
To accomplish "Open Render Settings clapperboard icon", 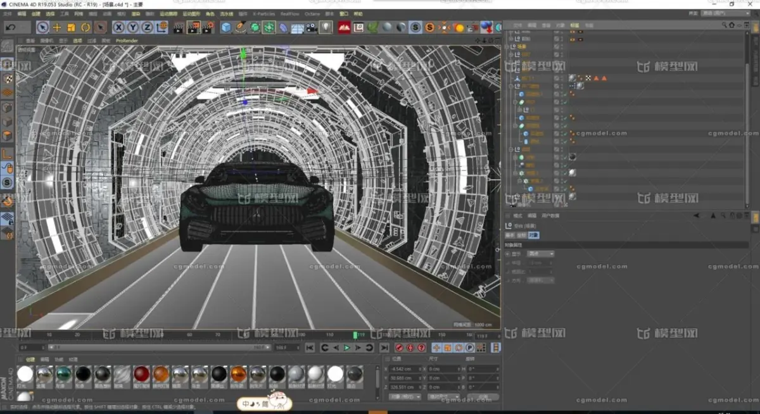I will (208, 27).
